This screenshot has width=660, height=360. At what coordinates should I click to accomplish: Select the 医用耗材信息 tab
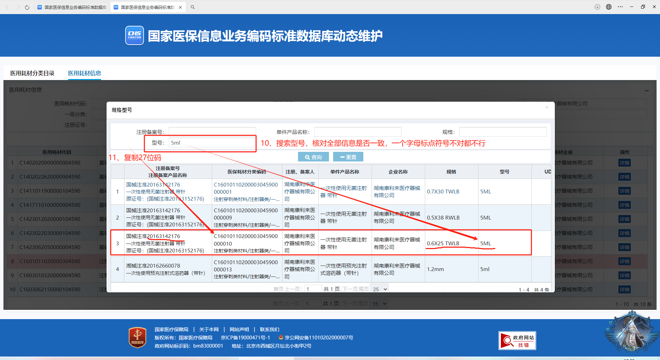point(85,73)
